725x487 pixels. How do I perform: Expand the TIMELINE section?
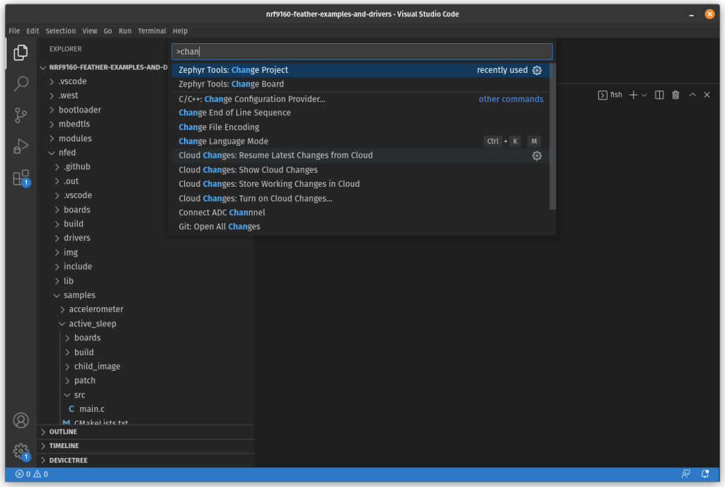tap(145, 446)
